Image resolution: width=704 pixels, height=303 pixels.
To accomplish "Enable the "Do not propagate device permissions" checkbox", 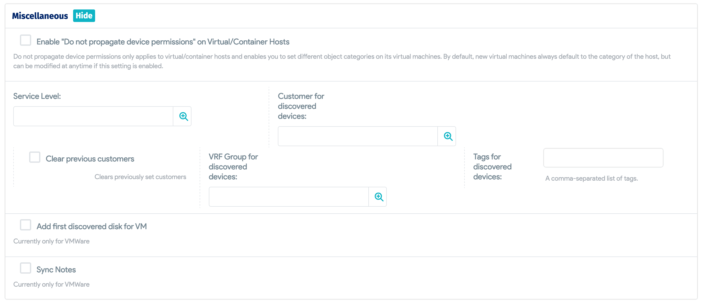I will pos(25,40).
